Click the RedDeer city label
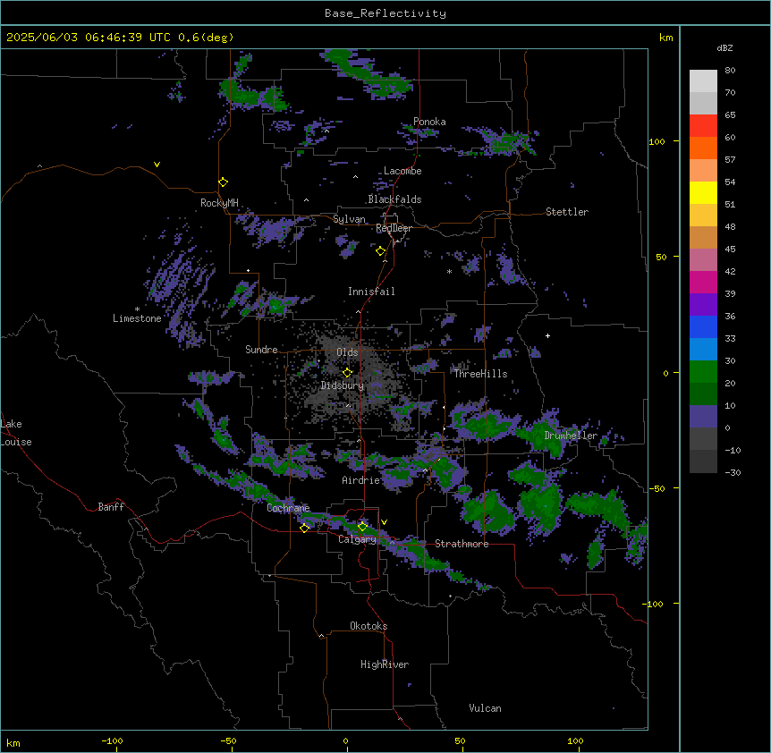This screenshot has height=753, width=771. click(x=394, y=228)
